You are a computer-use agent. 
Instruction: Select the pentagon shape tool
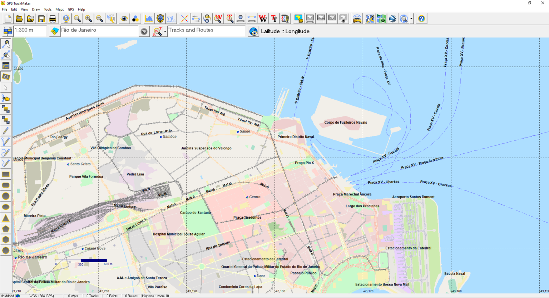pos(6,229)
